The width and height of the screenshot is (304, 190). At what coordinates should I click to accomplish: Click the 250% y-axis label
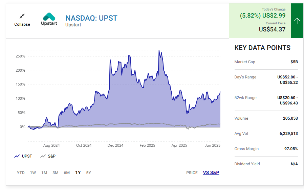coord(20,56)
